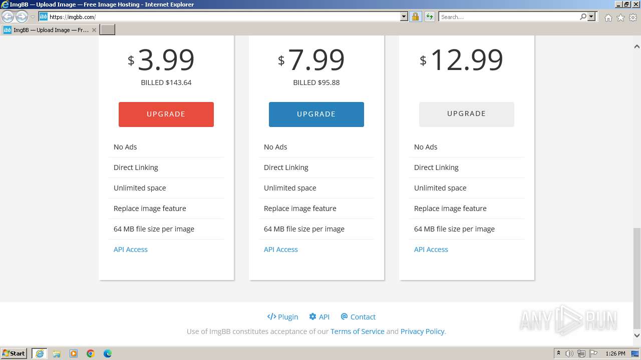
Task: Open the Contact footer link
Action: click(x=358, y=316)
